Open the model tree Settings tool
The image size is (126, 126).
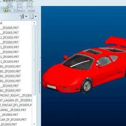tap(22, 16)
